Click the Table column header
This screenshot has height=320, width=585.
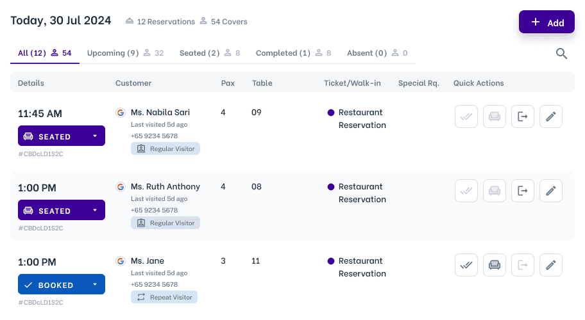[262, 83]
